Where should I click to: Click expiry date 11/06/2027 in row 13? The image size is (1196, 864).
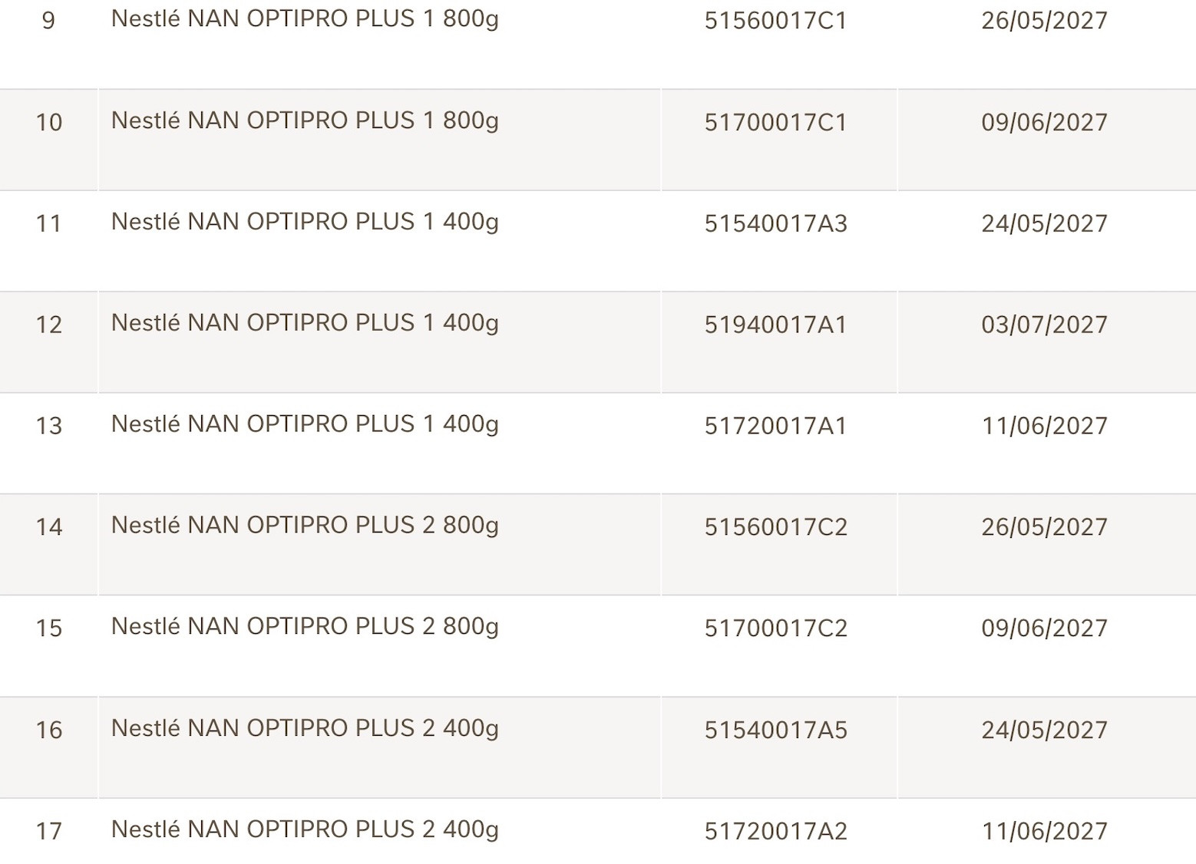[1044, 426]
